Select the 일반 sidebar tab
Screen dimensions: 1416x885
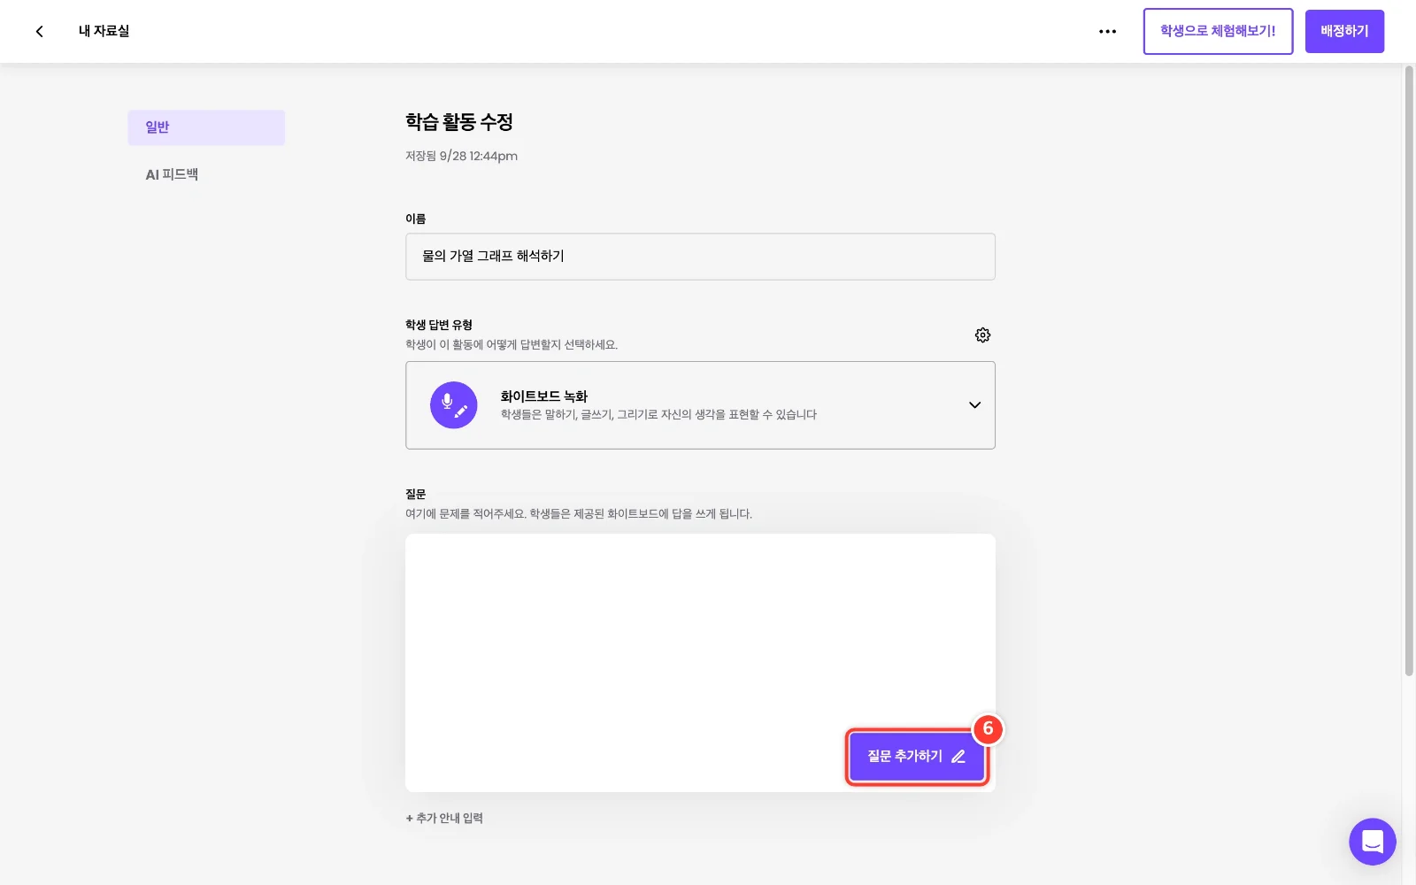pos(206,127)
